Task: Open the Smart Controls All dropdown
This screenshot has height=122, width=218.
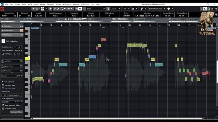Action: [19, 47]
